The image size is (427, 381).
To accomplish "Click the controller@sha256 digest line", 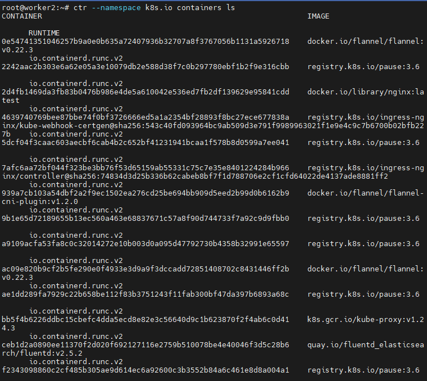I will point(195,176).
